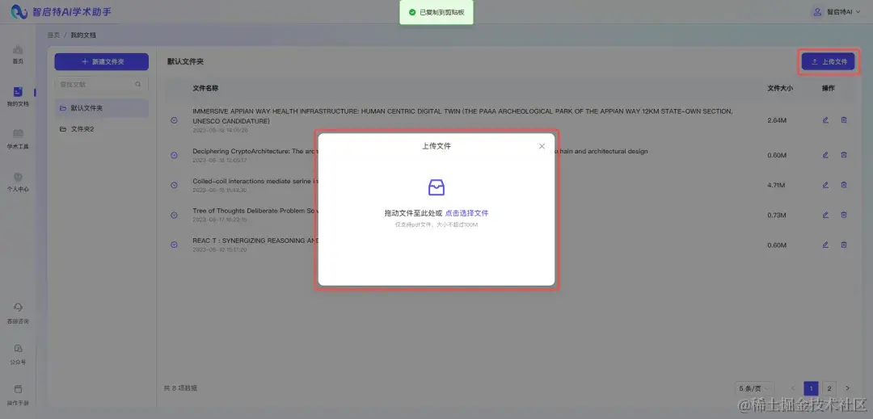Edit the Deciphering CryptoArchitecture file row
Viewport: 873px width, 419px height.
coord(825,155)
